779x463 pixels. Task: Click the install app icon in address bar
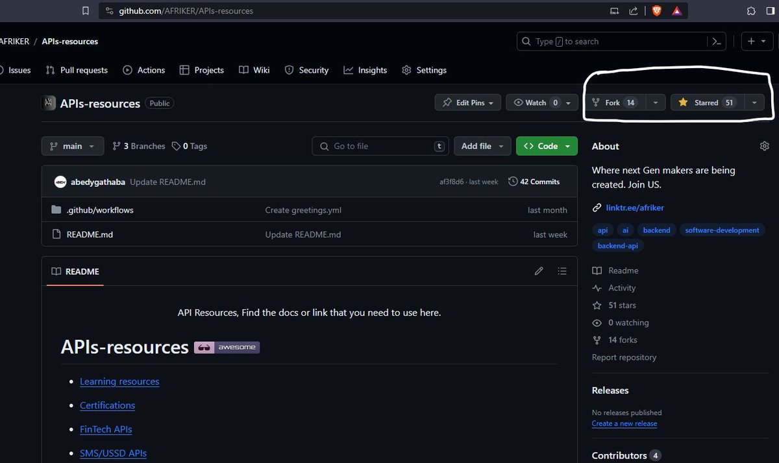click(x=615, y=11)
